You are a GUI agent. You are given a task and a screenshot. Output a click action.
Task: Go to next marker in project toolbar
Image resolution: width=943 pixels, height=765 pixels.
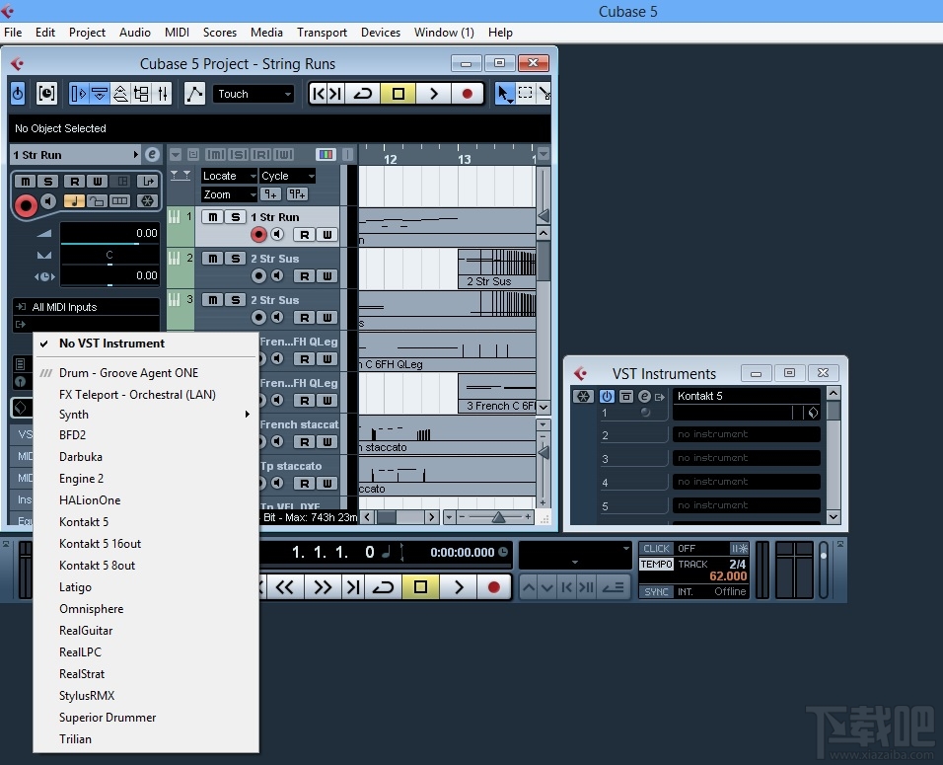(335, 94)
